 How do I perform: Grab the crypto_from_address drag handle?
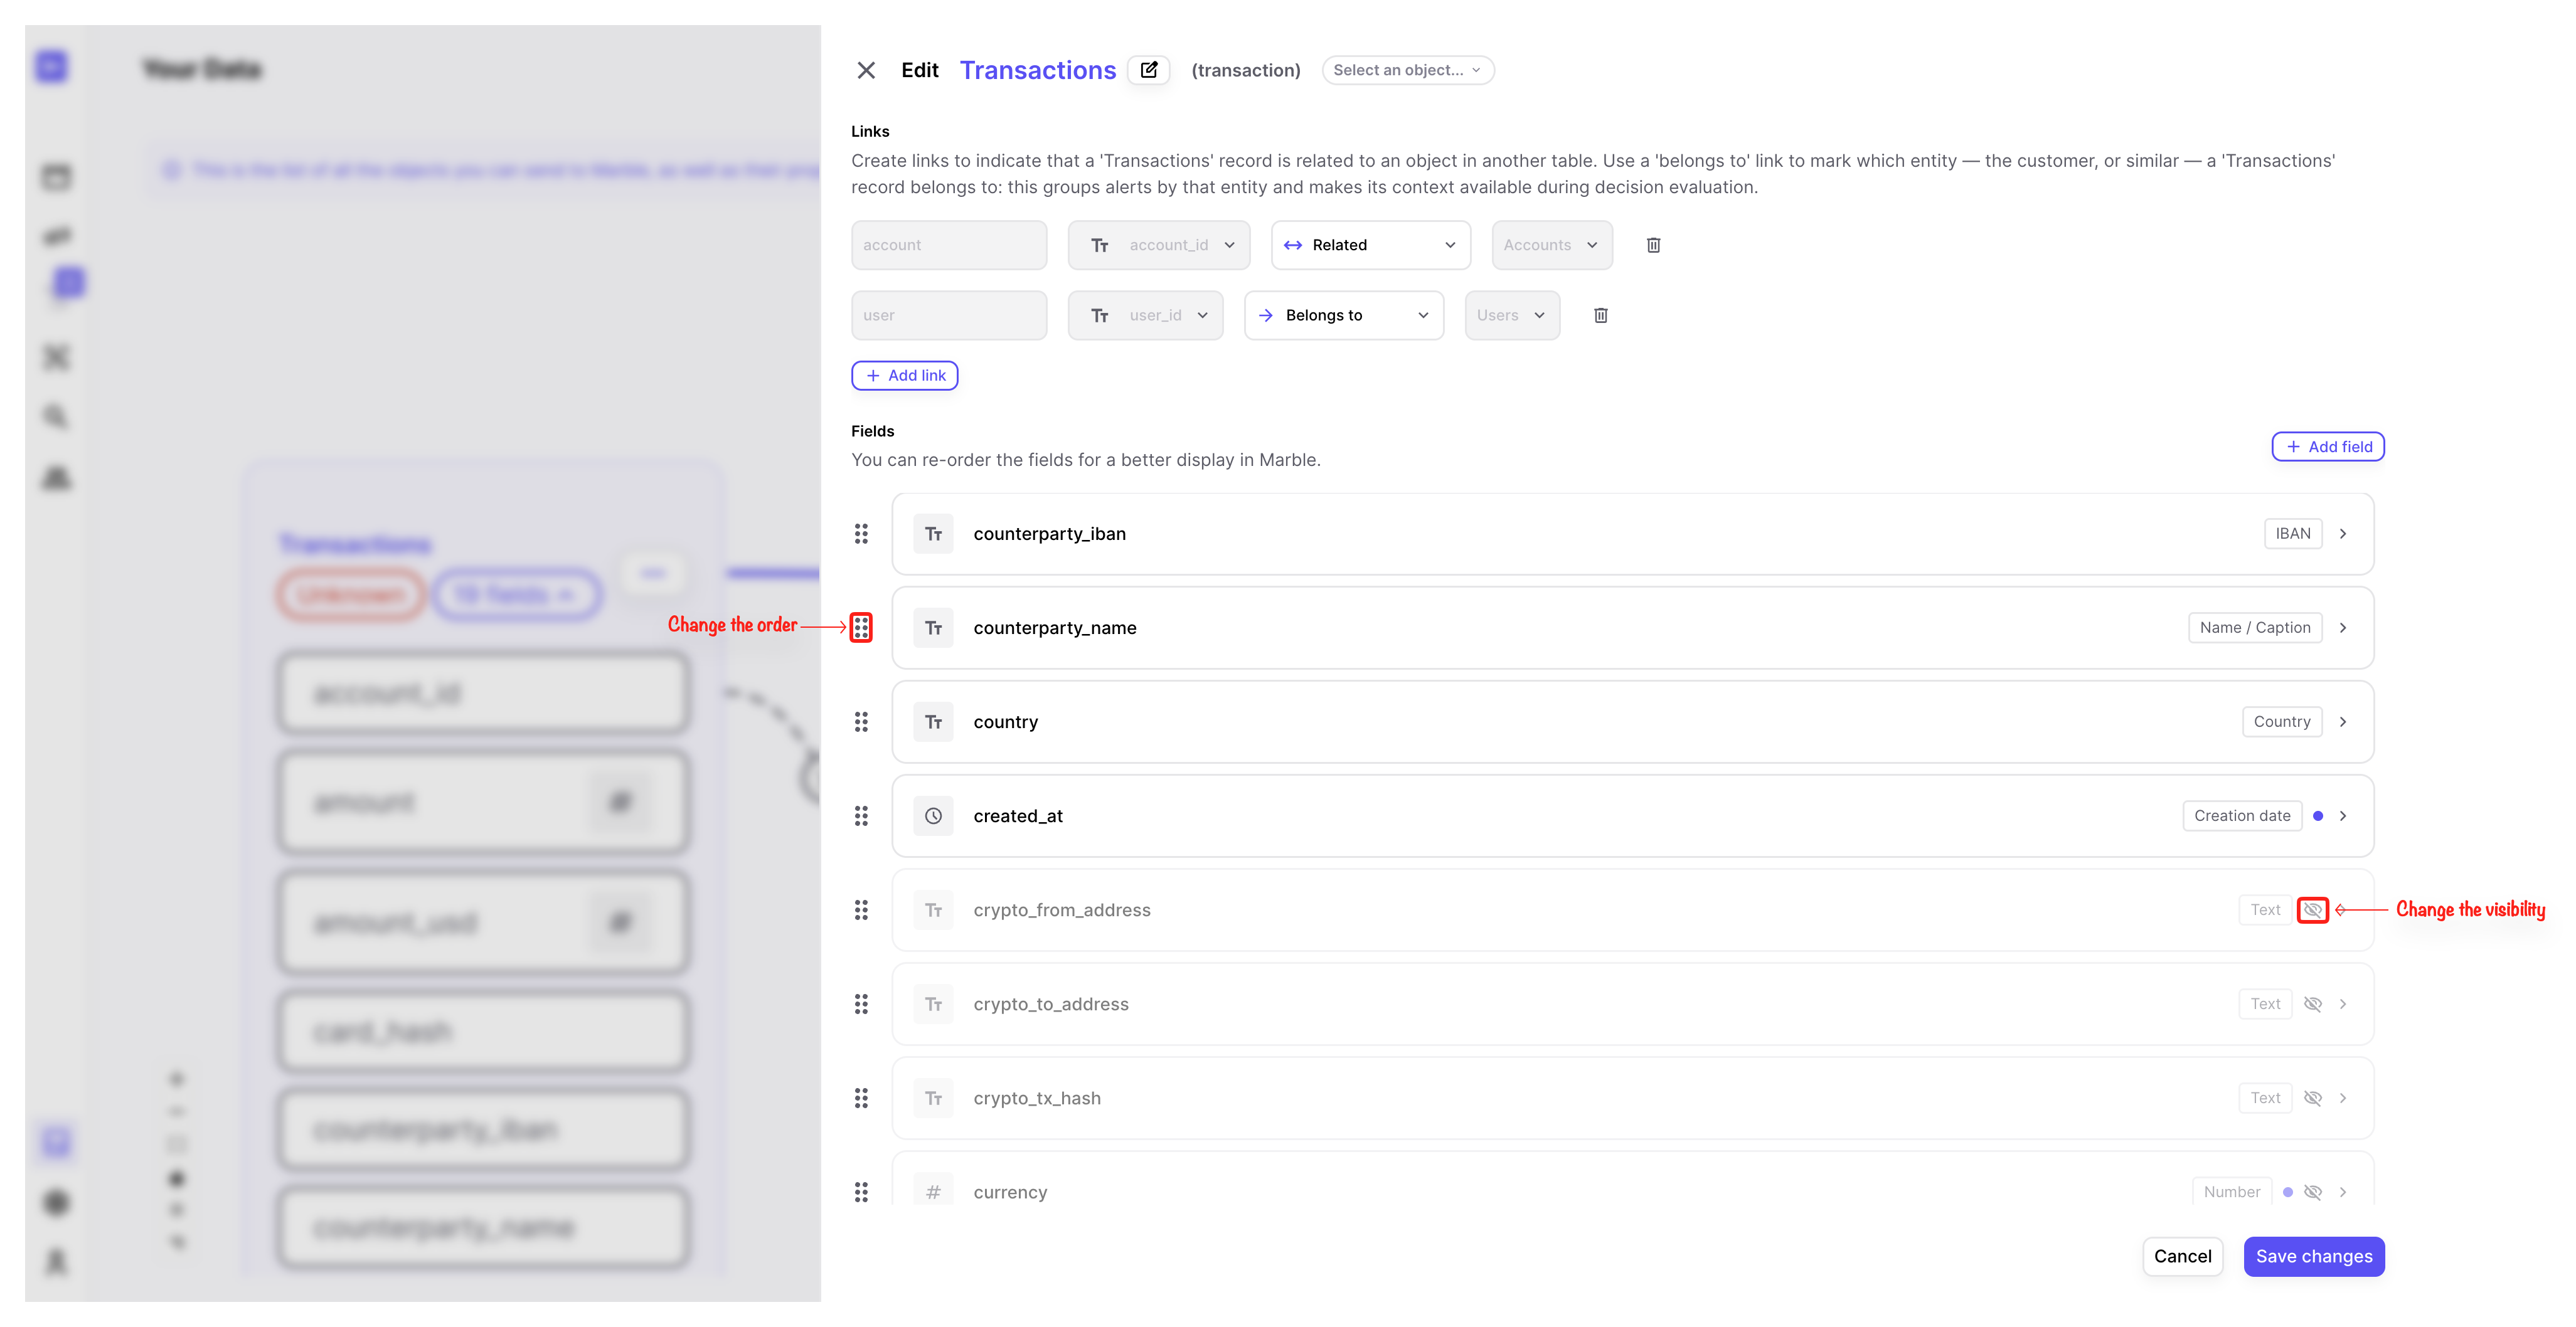pos(861,909)
